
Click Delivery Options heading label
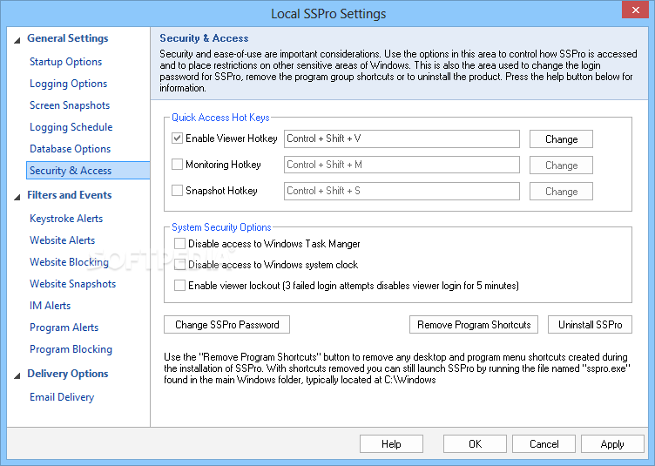click(68, 374)
